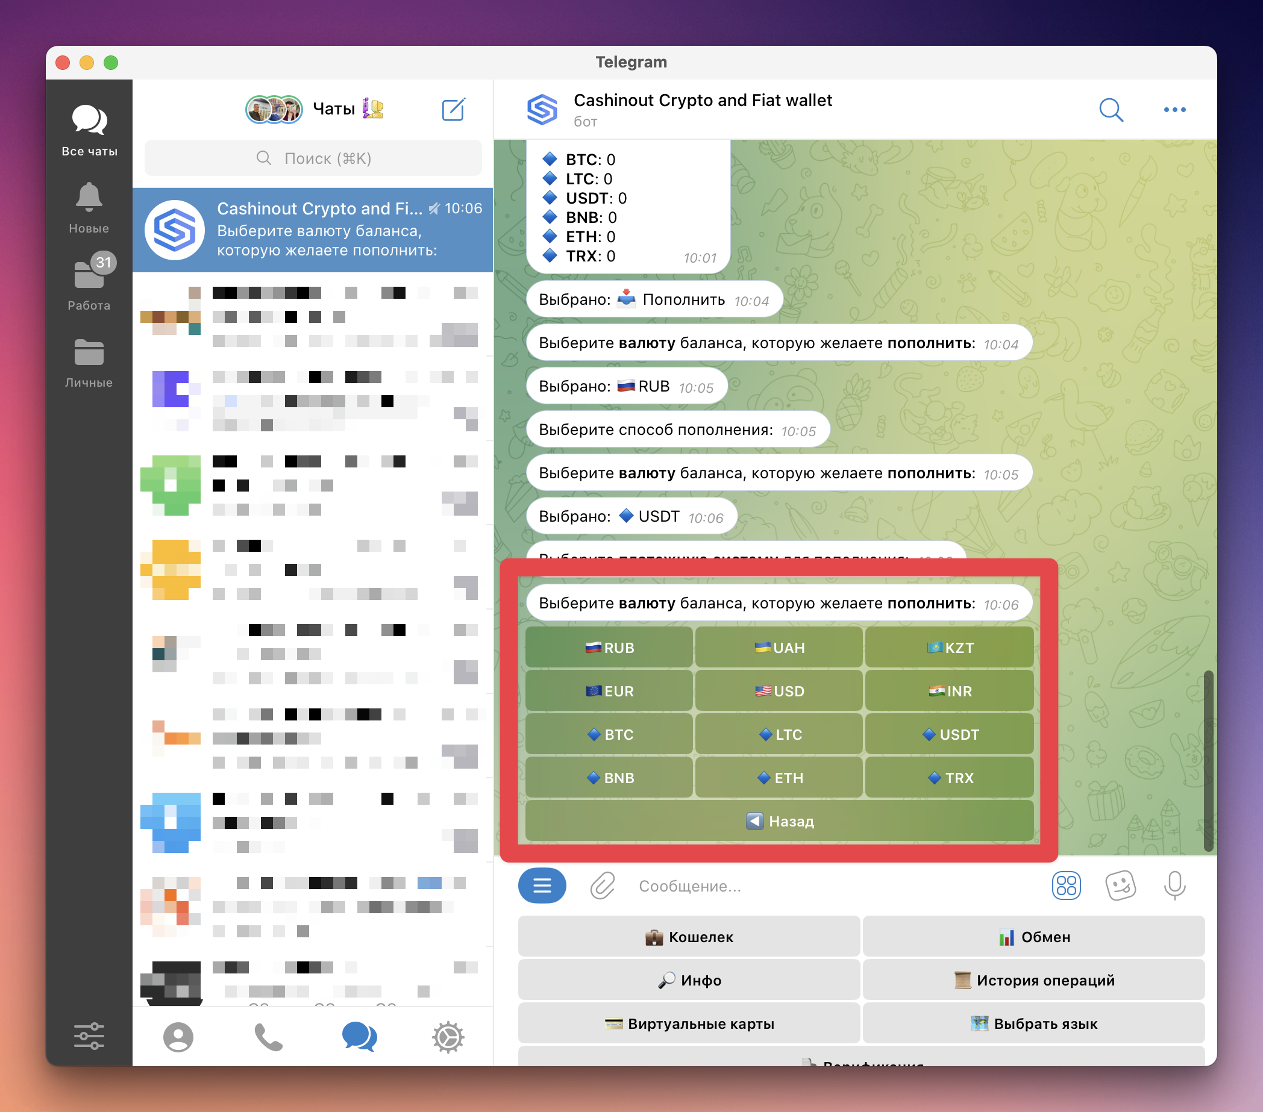Toggle the bot keyboard grid icon
This screenshot has height=1112, width=1263.
[x=1066, y=886]
